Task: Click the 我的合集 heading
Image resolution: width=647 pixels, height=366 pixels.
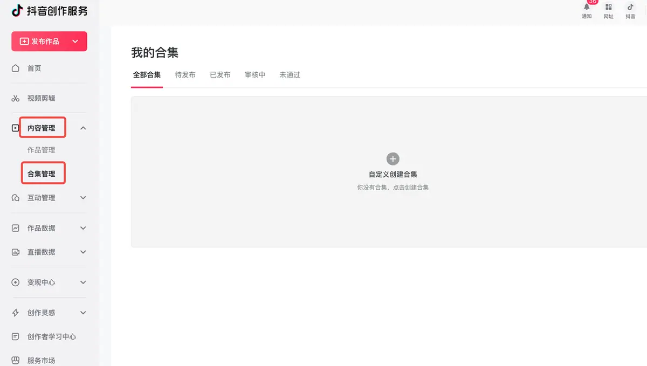Action: coord(155,52)
